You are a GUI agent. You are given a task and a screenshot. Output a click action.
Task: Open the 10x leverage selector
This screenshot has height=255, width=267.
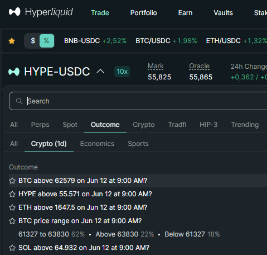[x=122, y=72]
